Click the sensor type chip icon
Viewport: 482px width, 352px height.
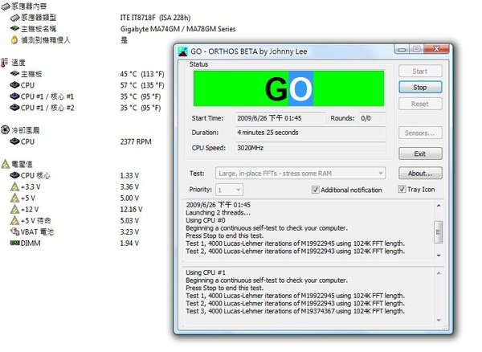click(x=15, y=18)
